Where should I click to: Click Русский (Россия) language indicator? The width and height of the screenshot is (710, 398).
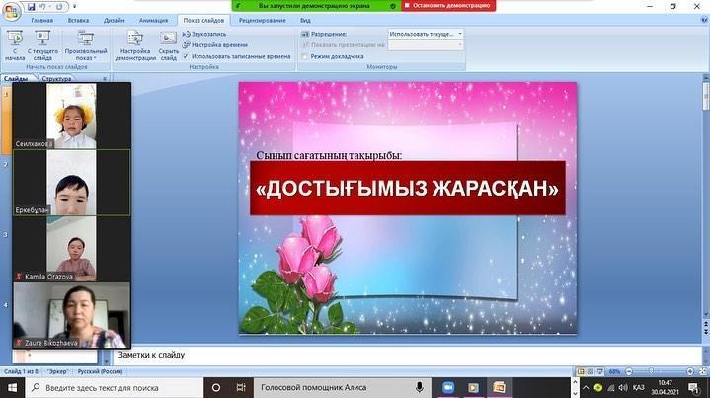pos(100,371)
